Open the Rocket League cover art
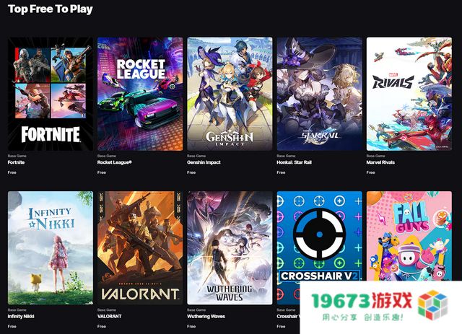The width and height of the screenshot is (462, 334). (x=140, y=94)
